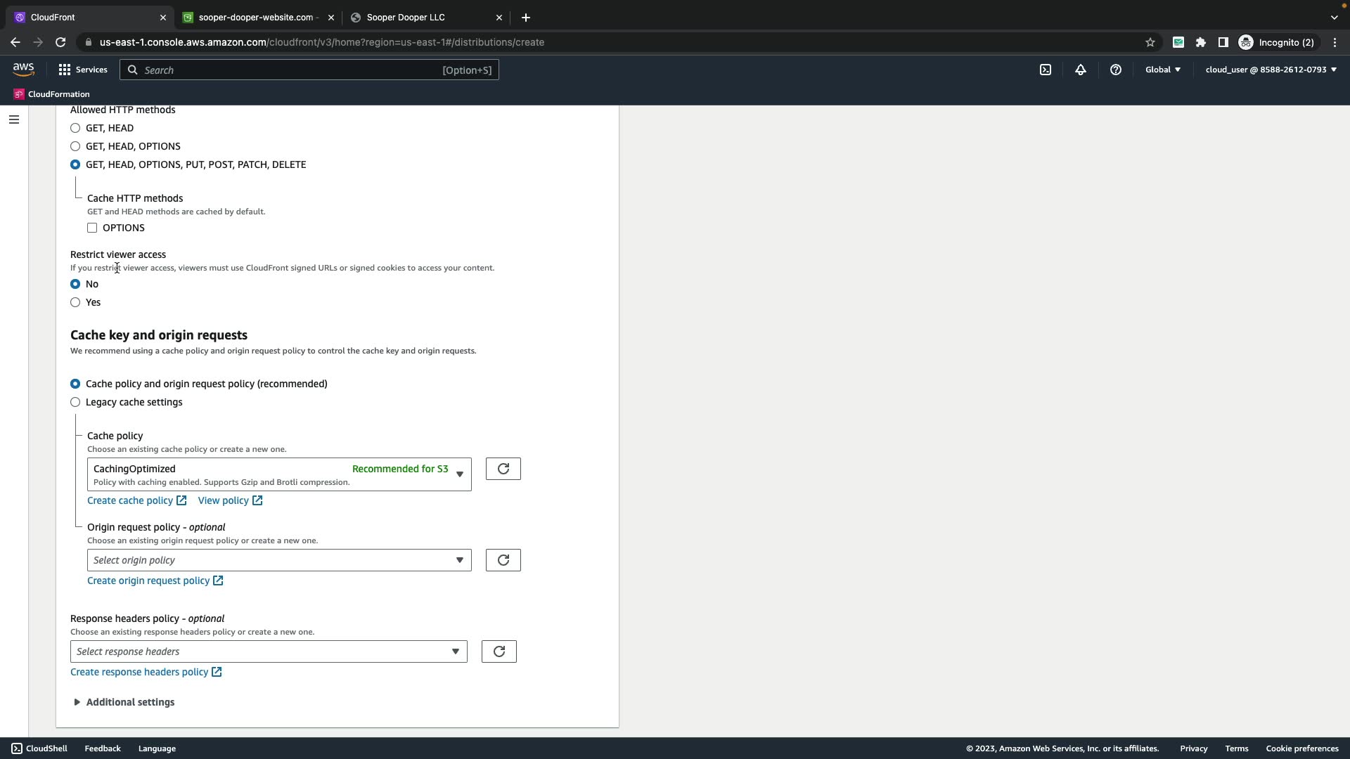Refresh the cache policy list
Image resolution: width=1350 pixels, height=759 pixels.
point(503,469)
